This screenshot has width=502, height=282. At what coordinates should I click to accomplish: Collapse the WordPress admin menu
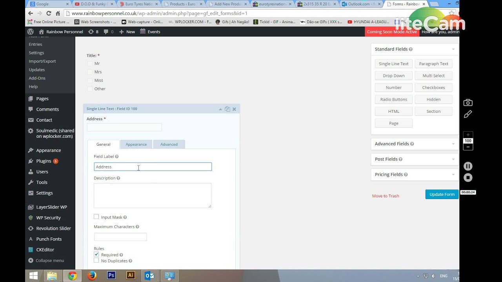tap(46, 260)
